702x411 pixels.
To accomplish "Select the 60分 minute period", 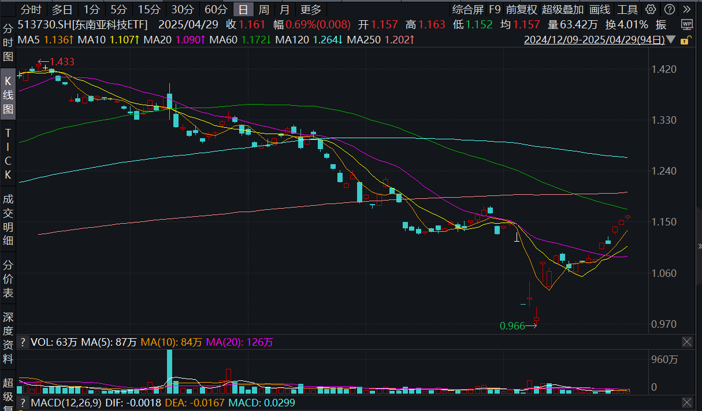I will 216,9.
